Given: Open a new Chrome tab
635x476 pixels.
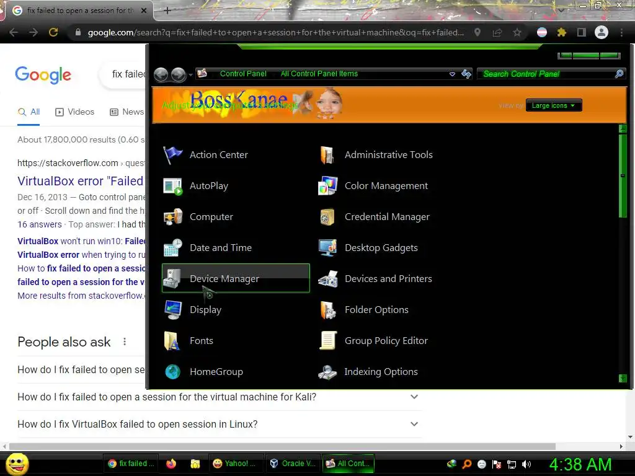Looking at the screenshot, I should (167, 11).
